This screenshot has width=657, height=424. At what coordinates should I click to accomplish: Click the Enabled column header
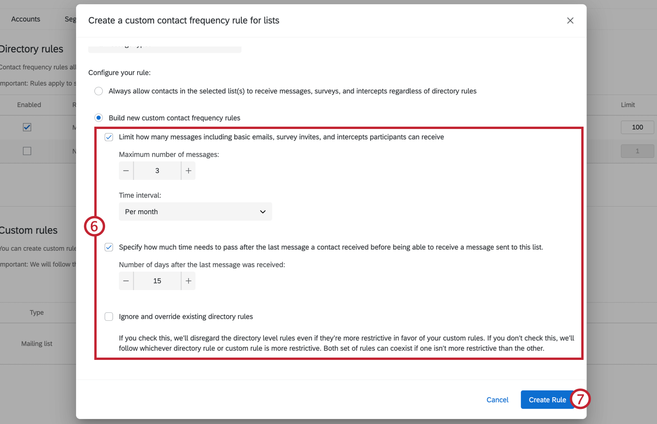click(x=29, y=105)
